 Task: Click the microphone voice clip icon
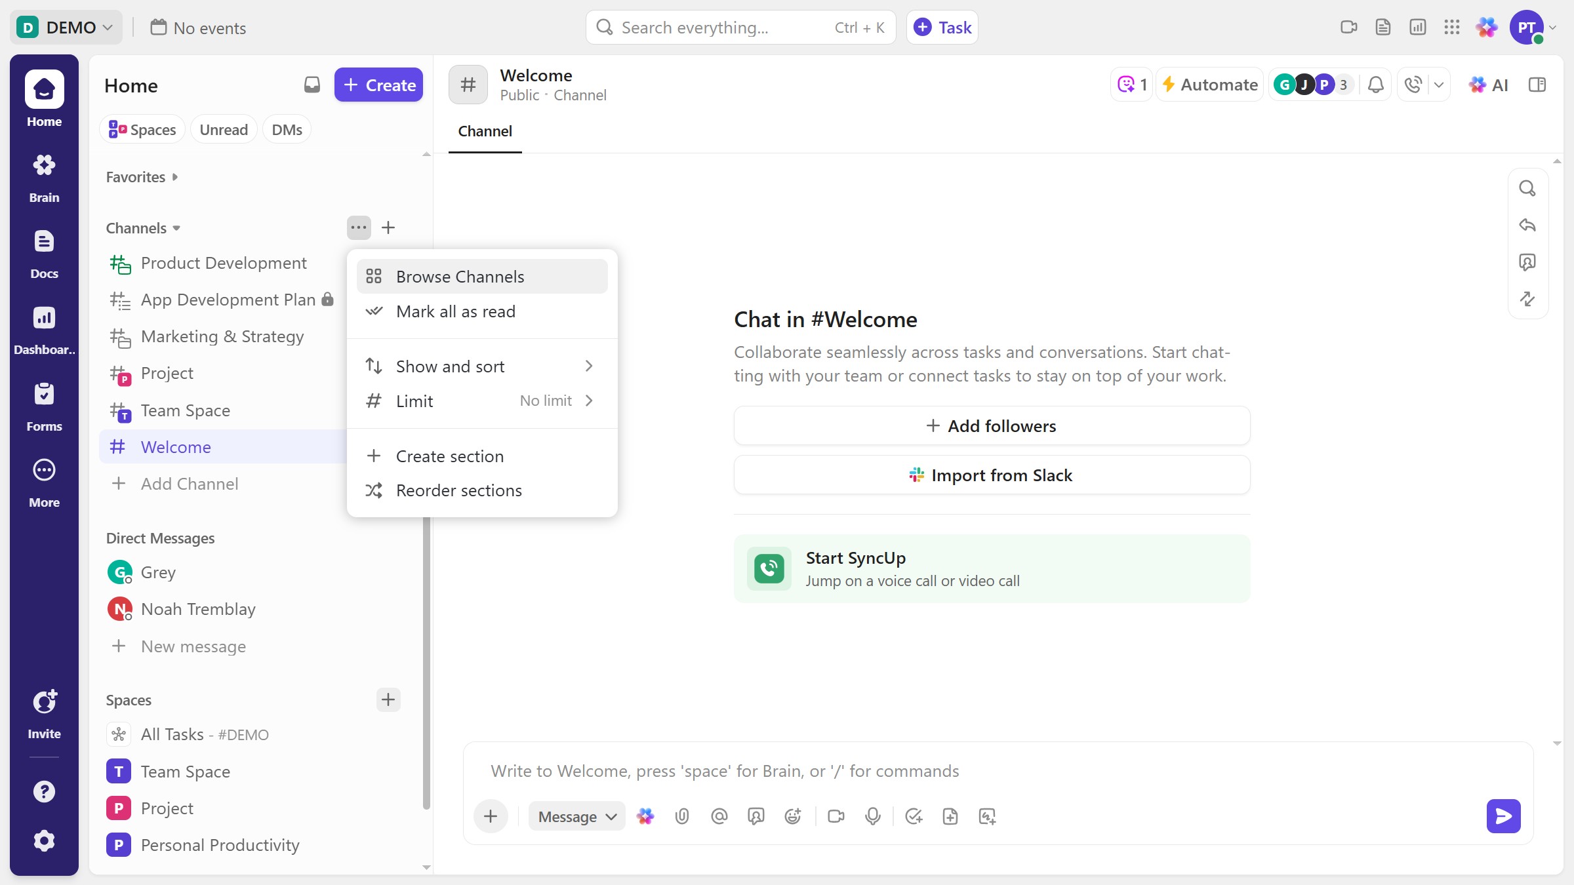[x=872, y=816]
